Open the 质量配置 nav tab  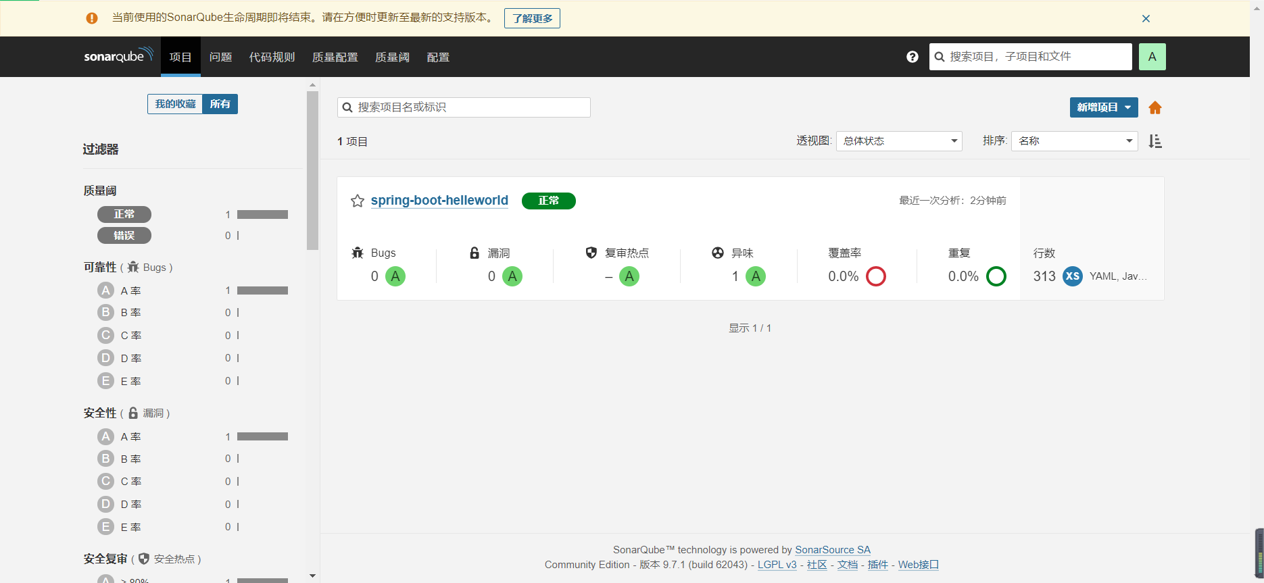tap(335, 57)
